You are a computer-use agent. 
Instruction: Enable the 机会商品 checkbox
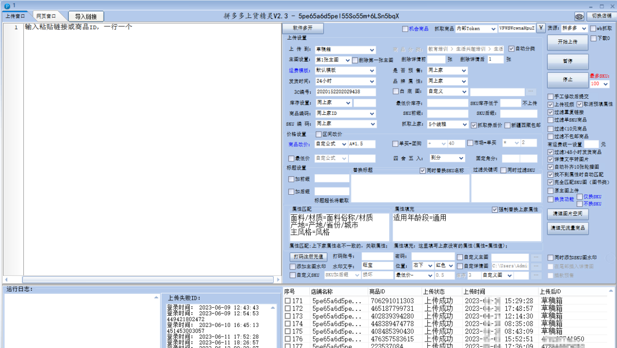(x=405, y=29)
